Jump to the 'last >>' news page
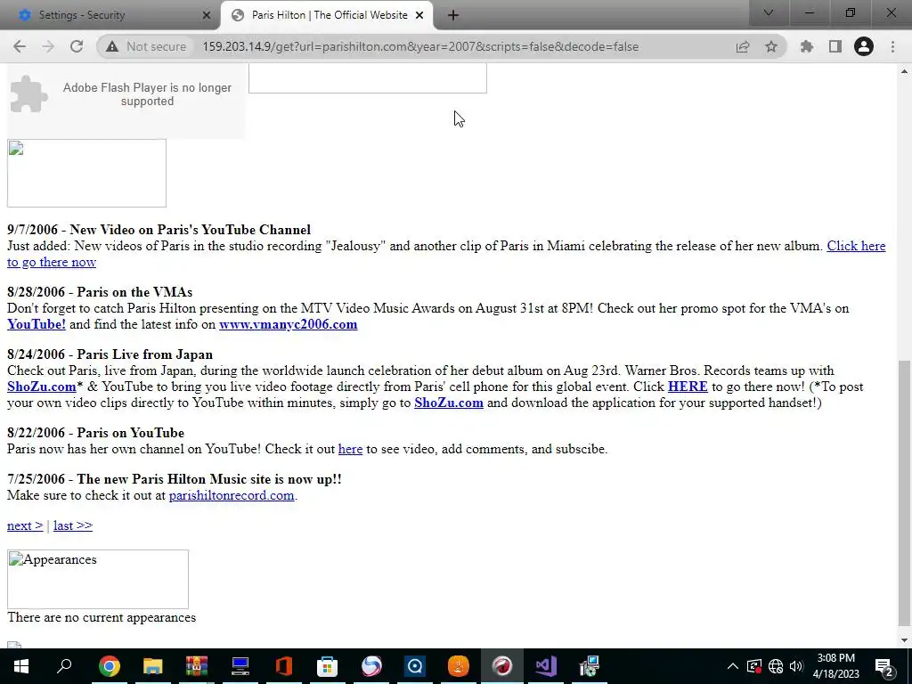This screenshot has height=684, width=912. [x=73, y=525]
